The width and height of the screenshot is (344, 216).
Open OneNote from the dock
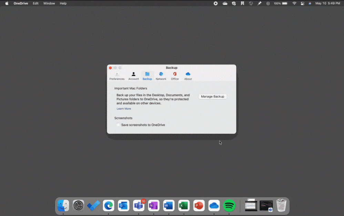tap(153, 206)
